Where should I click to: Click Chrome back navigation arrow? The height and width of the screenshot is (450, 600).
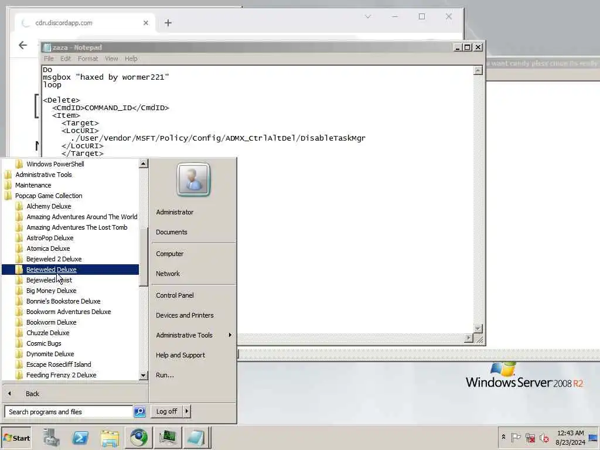[x=23, y=45]
